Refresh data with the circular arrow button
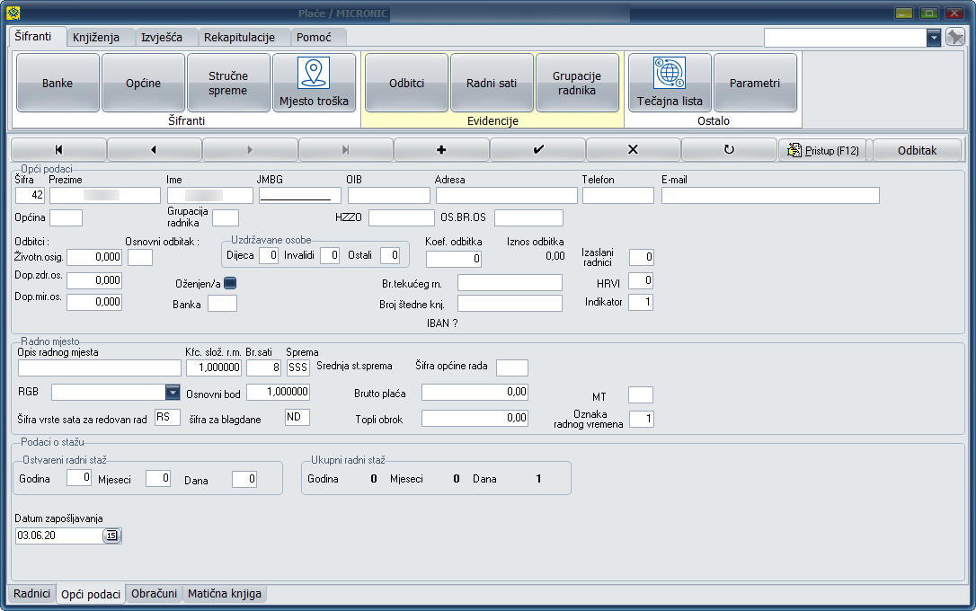976x611 pixels. pyautogui.click(x=729, y=150)
